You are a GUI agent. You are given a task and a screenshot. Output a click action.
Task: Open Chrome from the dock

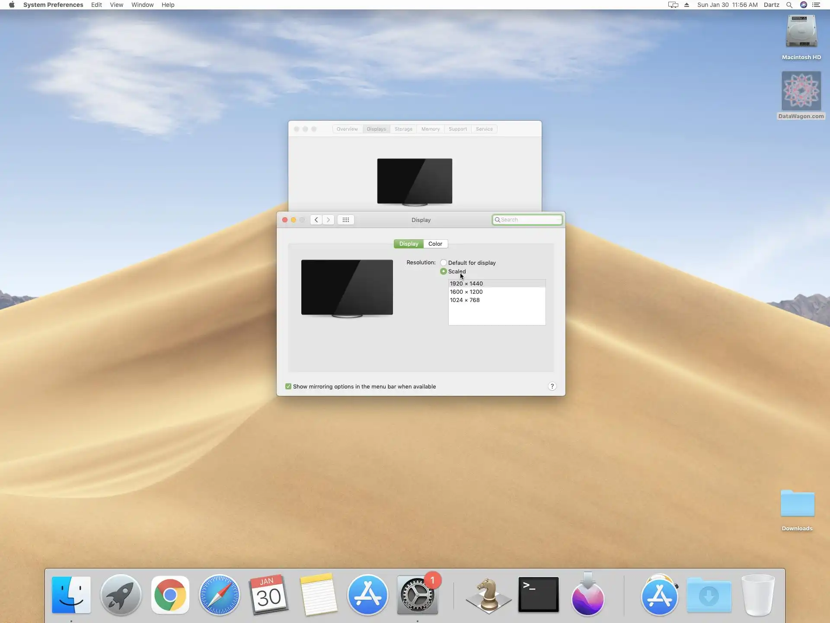coord(170,595)
